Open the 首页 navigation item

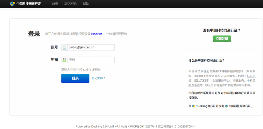tap(55, 4)
